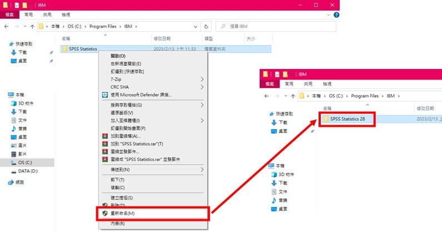Open the 檔案 tab in left window
This screenshot has height=232, width=442.
9,14
